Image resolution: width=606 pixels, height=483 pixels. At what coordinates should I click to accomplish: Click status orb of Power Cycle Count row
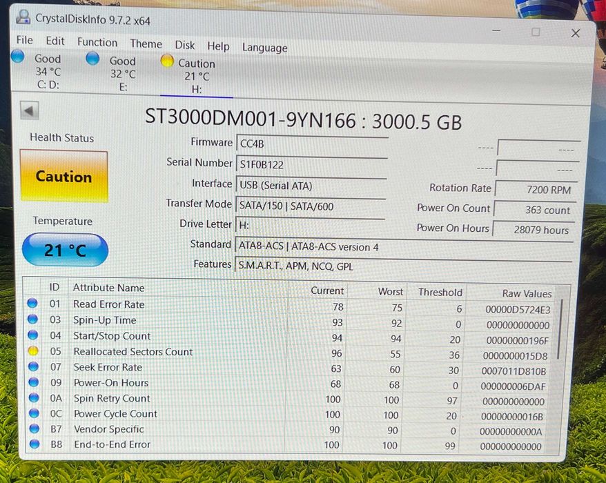pos(34,413)
